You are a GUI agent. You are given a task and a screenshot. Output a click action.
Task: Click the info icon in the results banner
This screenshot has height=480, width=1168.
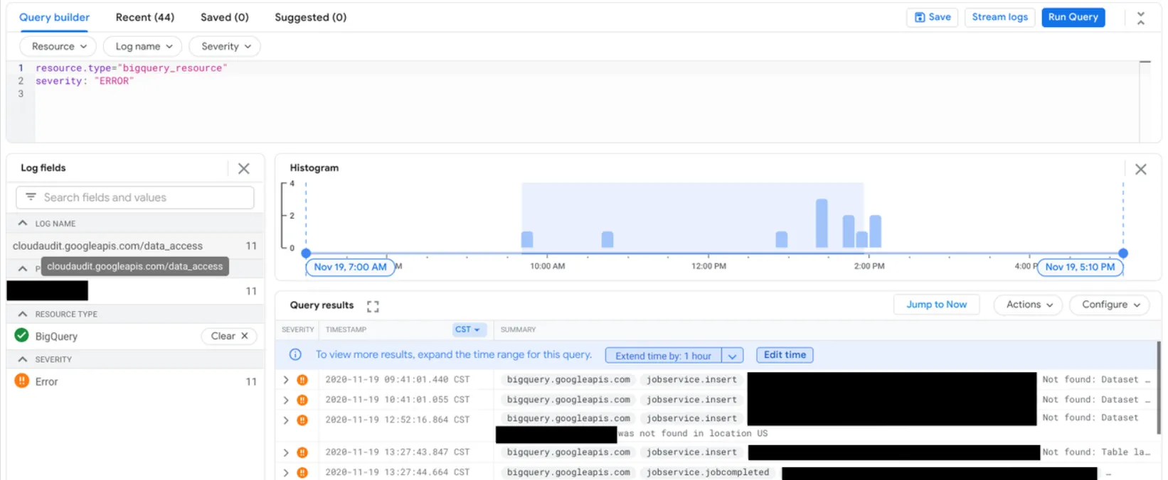(295, 354)
